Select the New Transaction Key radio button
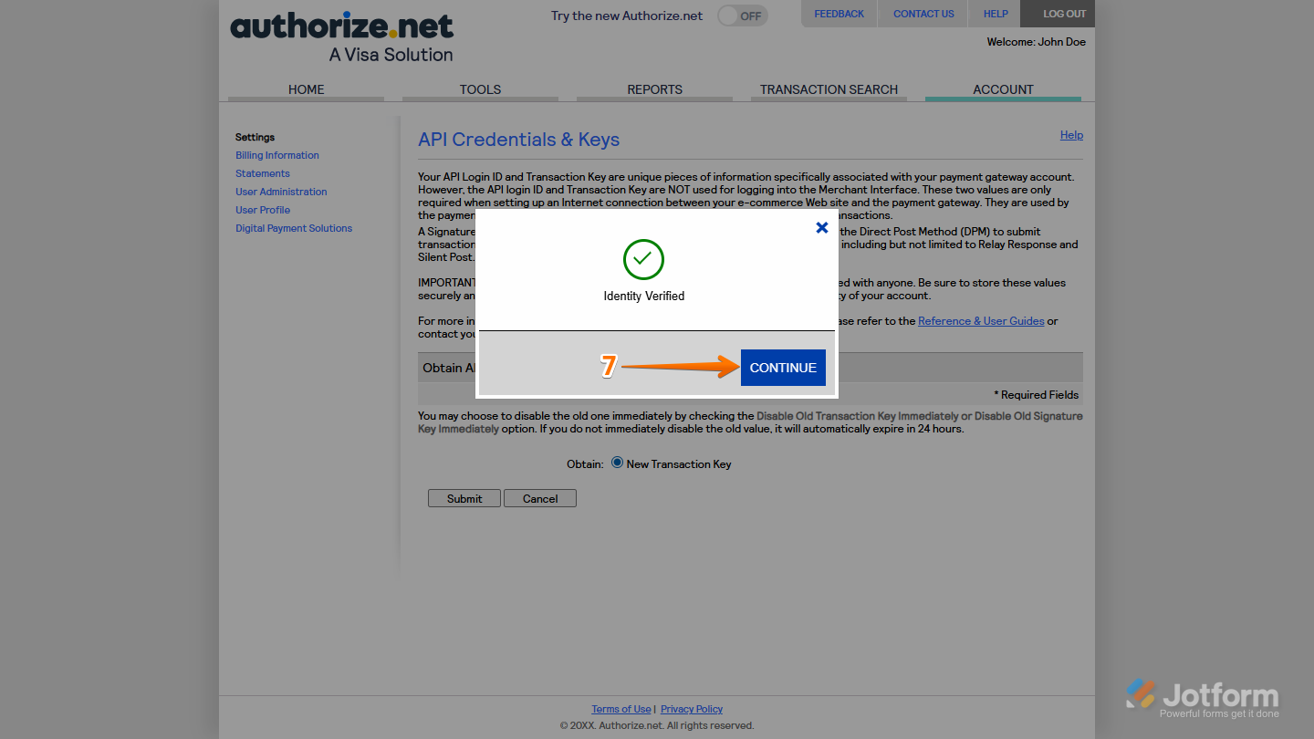Viewport: 1314px width, 739px height. tap(617, 463)
